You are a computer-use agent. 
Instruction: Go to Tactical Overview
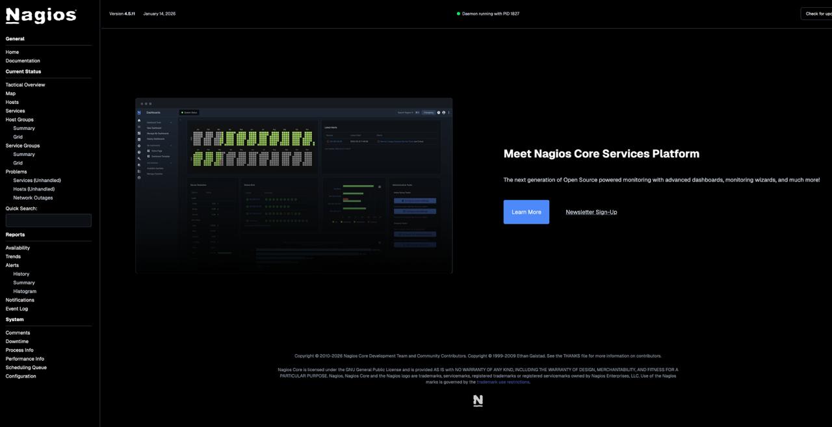point(25,84)
